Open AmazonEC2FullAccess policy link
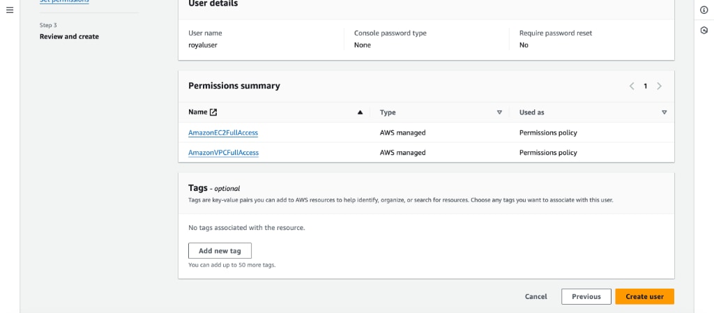Image resolution: width=714 pixels, height=313 pixels. 223,133
